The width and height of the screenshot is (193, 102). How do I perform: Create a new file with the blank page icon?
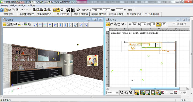(x=6, y=10)
